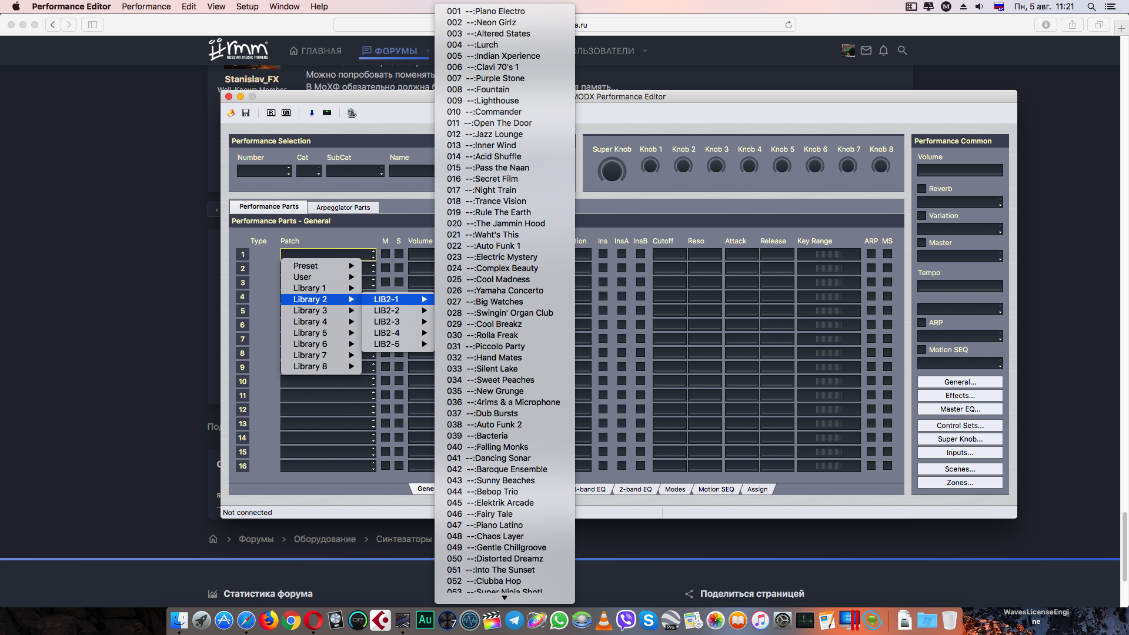Image resolution: width=1129 pixels, height=635 pixels.
Task: Click the floppy disk save icon
Action: click(x=246, y=113)
